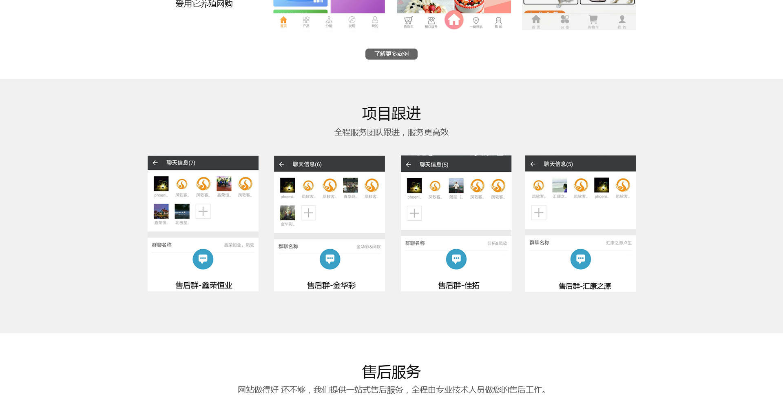
Task: Open the 我的 tab beside 发现
Action: (x=375, y=21)
